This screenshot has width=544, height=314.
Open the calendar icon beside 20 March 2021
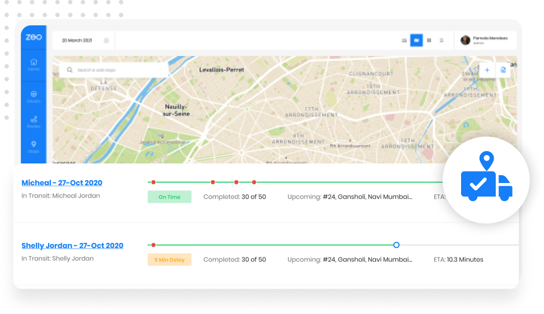[106, 40]
